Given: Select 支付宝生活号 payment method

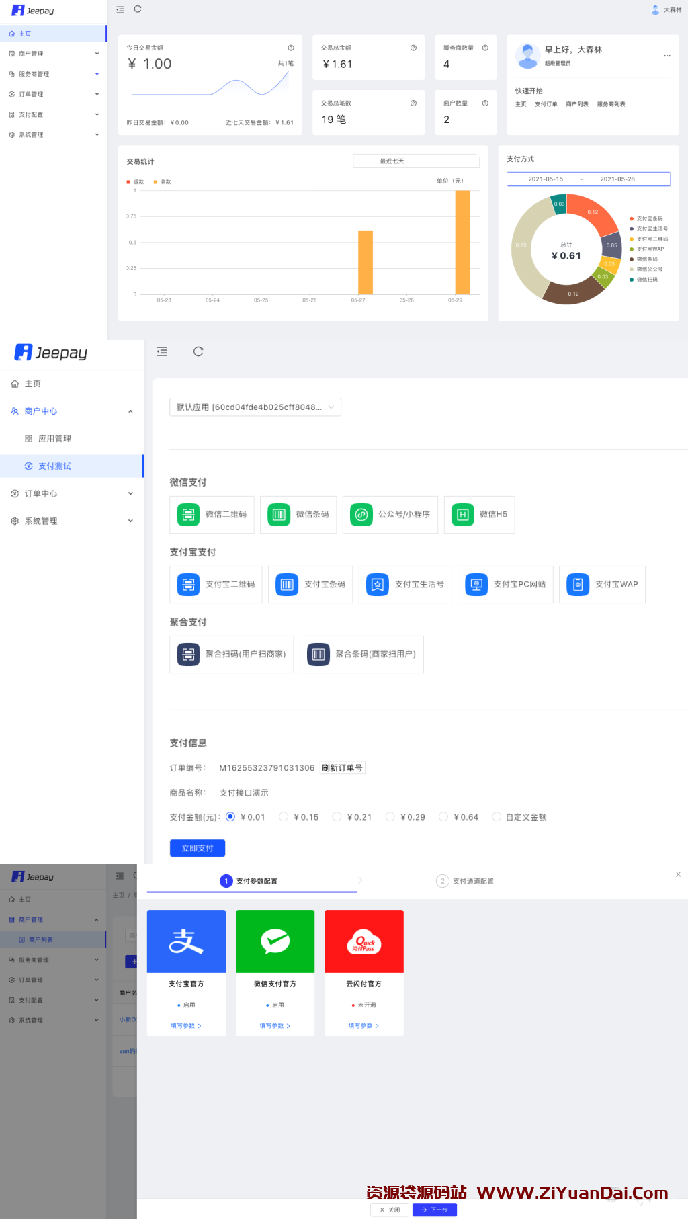Looking at the screenshot, I should click(405, 585).
